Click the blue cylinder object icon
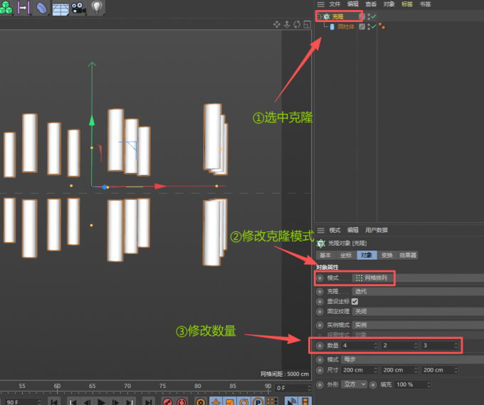The width and height of the screenshot is (484, 405). point(332,27)
